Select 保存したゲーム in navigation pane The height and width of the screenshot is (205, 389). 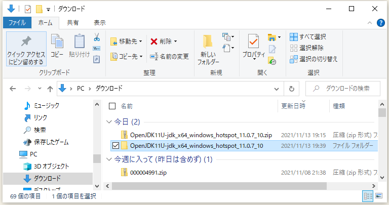[46, 142]
